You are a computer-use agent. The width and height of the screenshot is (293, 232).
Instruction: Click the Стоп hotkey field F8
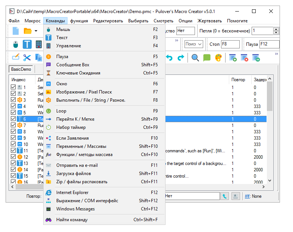230,44
